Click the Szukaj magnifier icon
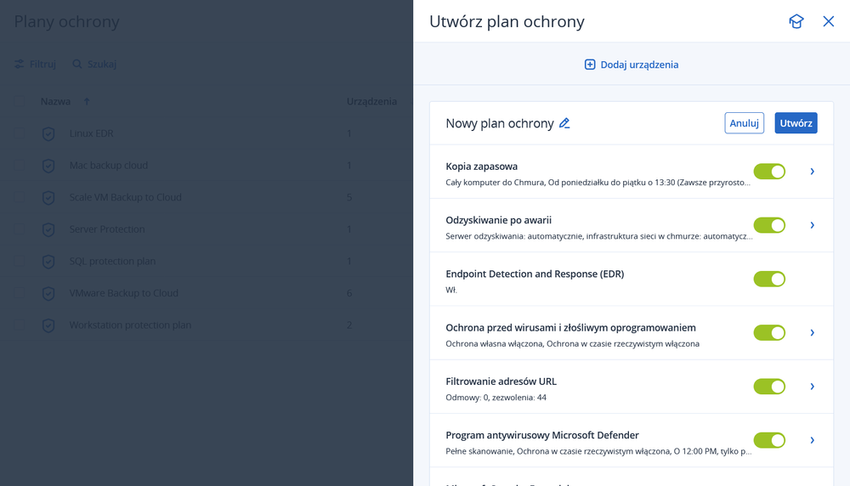This screenshot has width=850, height=486. click(77, 64)
